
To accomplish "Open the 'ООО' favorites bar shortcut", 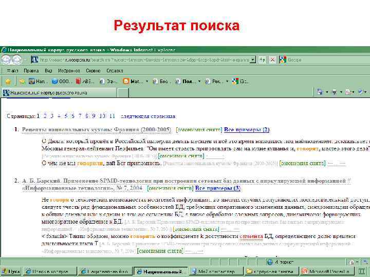I will (x=61, y=82).
